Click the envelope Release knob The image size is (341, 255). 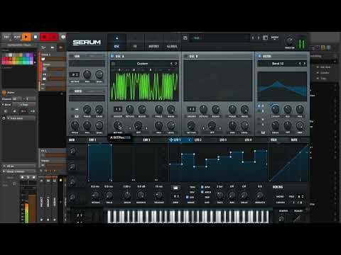point(159,195)
